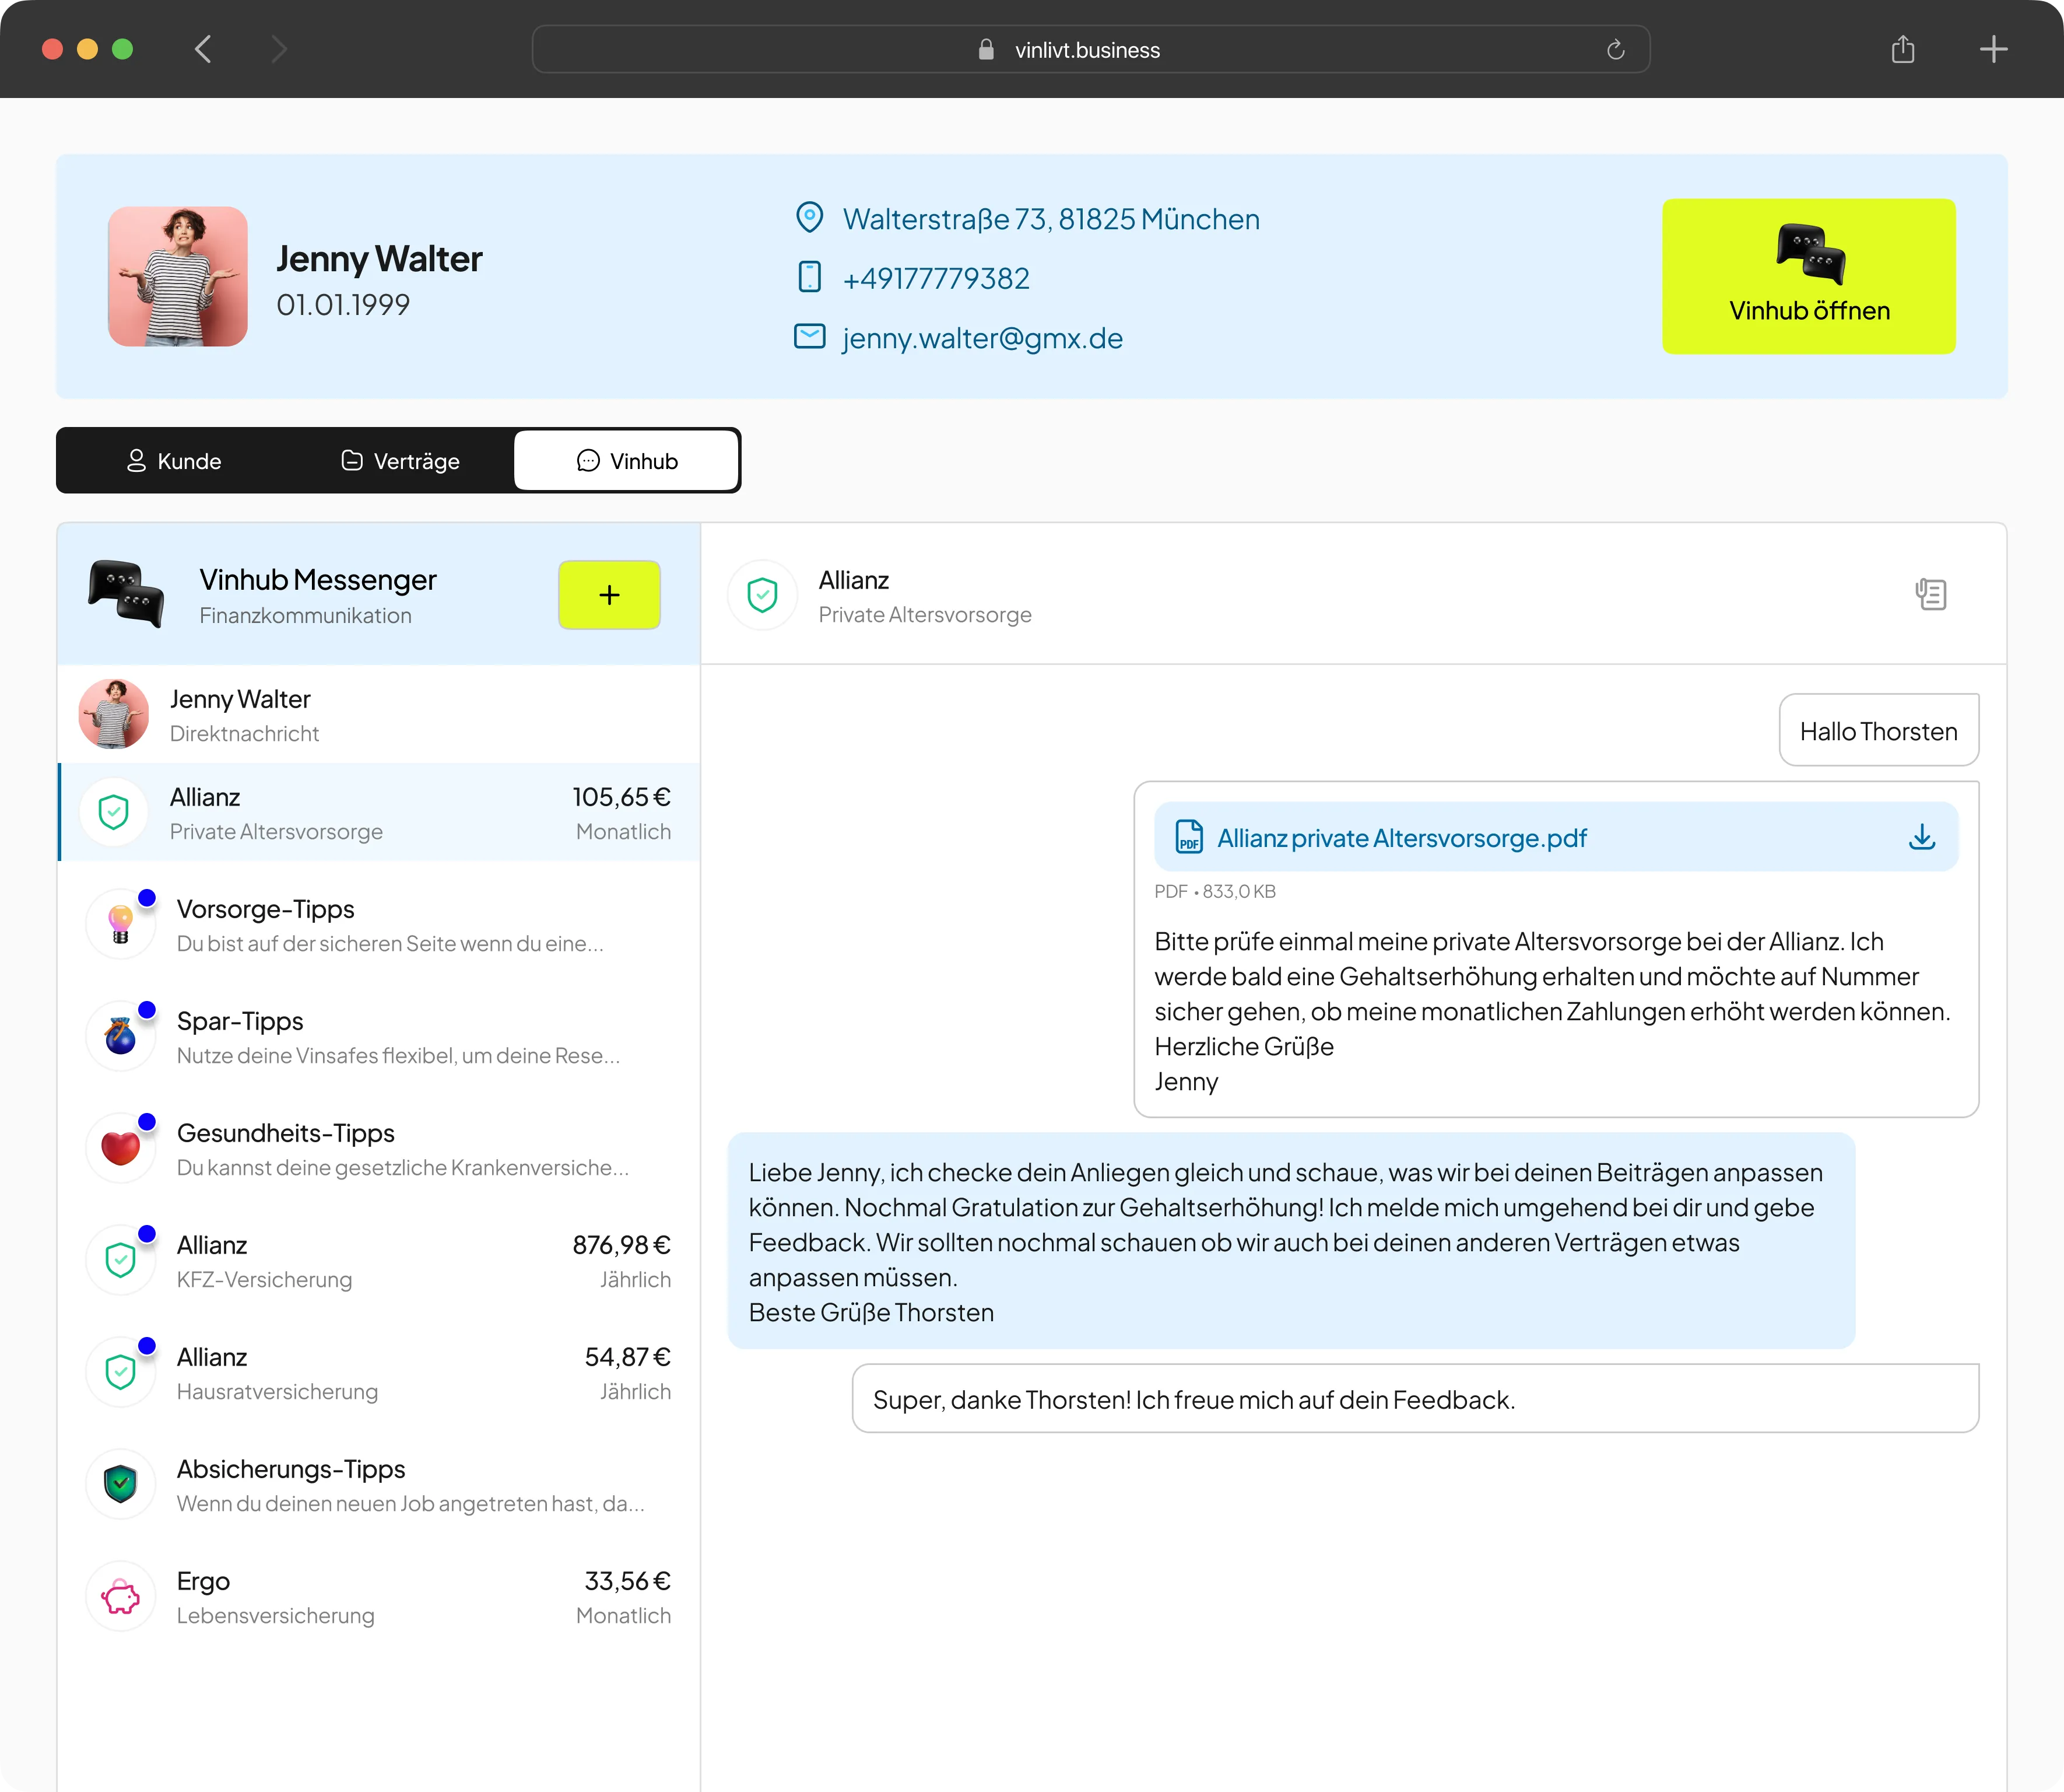
Task: Click the vinlivt.business address bar
Action: tap(1090, 49)
